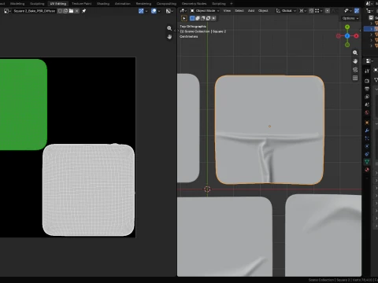The image size is (378, 283).
Task: Open the View menu in 3D viewport
Action: pos(227,11)
